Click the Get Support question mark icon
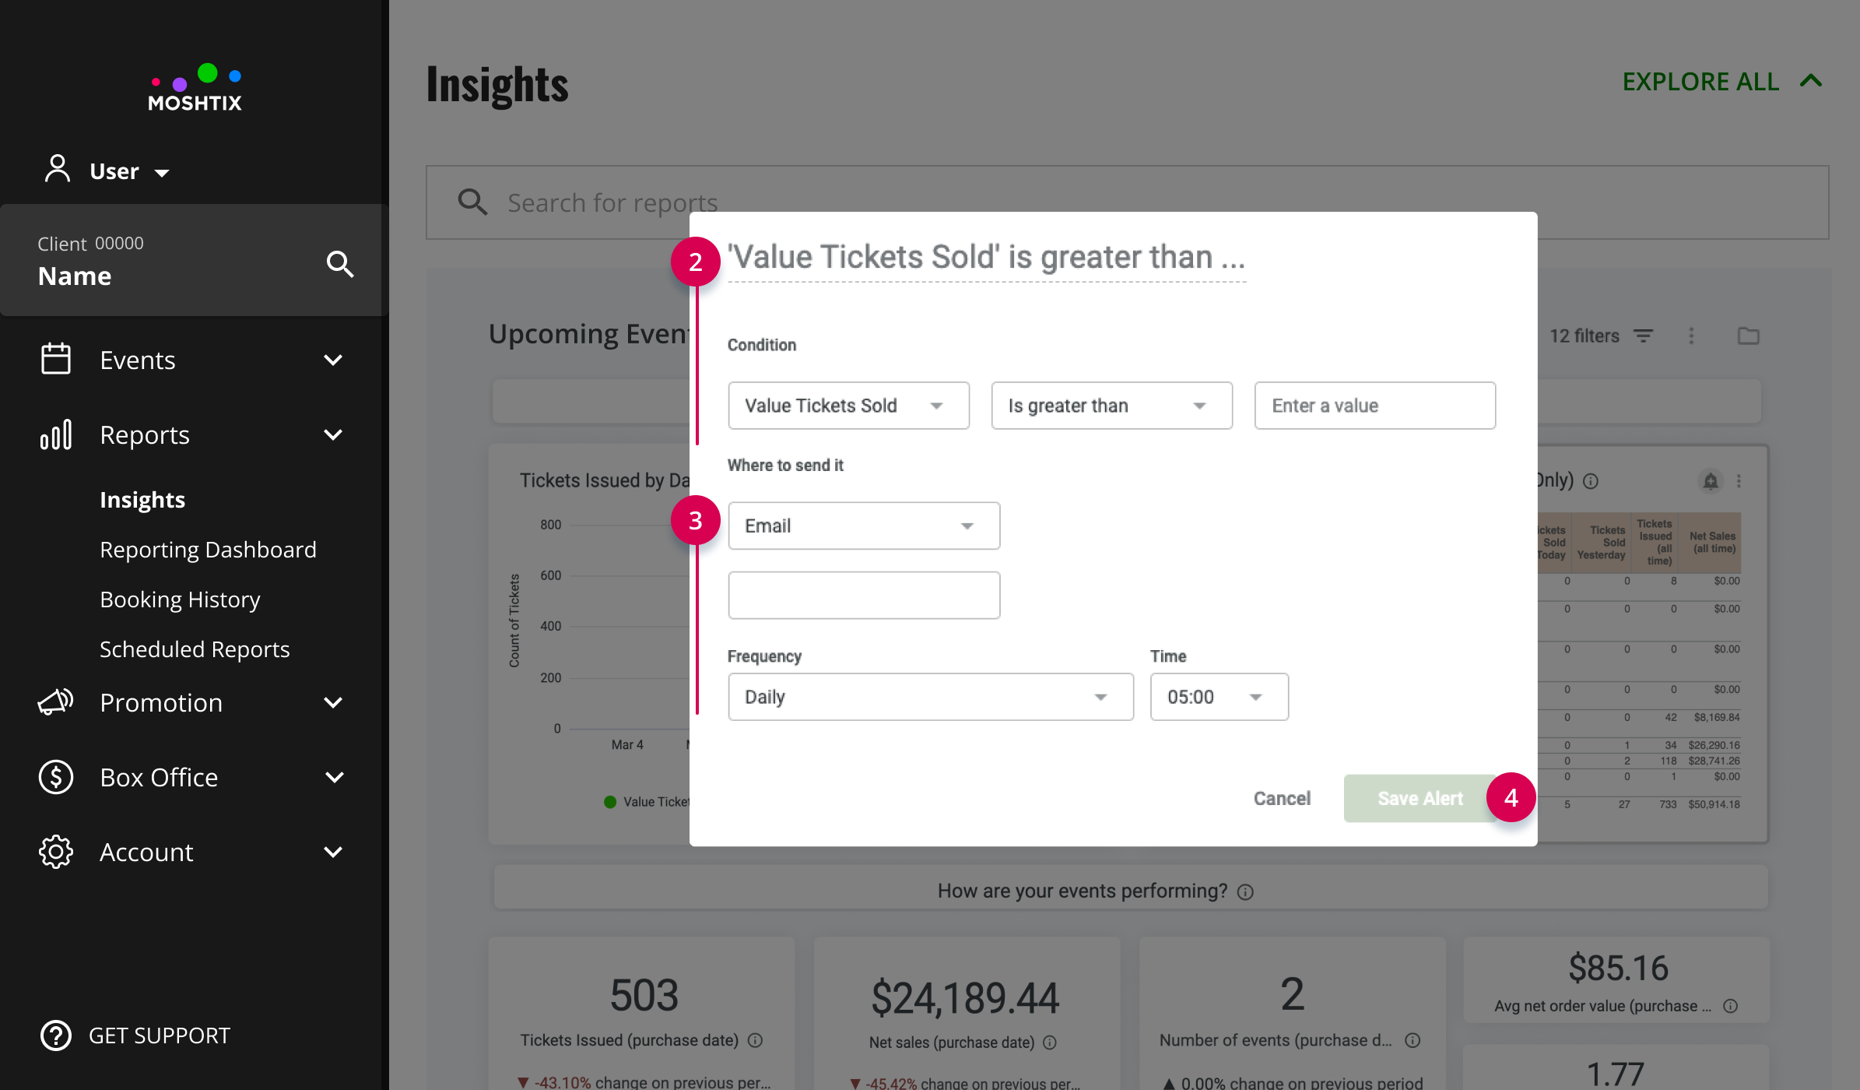This screenshot has width=1860, height=1090. click(56, 1035)
